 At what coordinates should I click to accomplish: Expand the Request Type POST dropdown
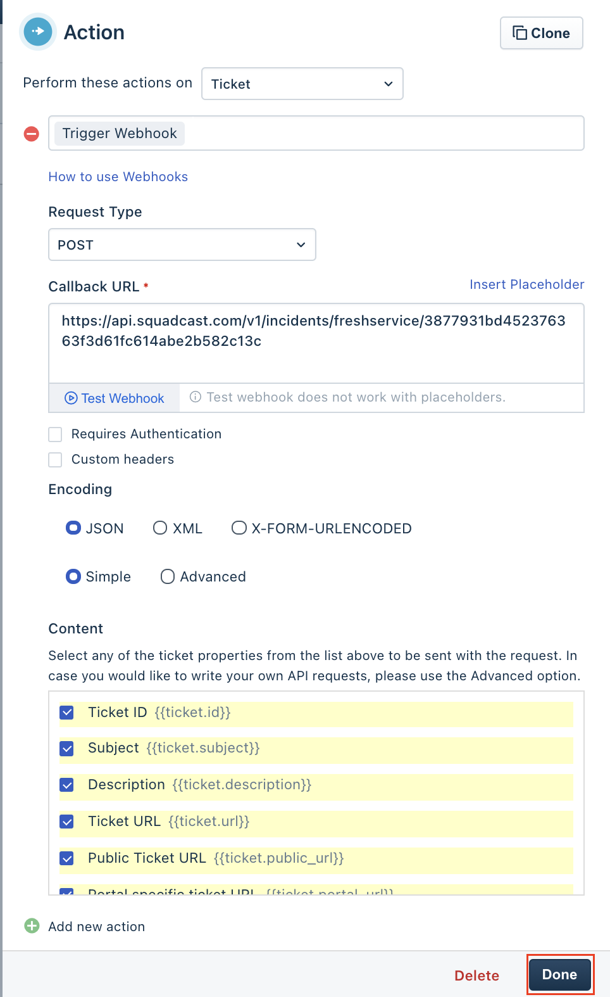tap(182, 244)
